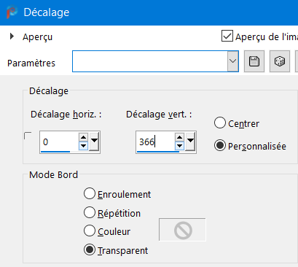298x267 pixels.
Task: Decrease vertical offset with down arrow
Action: click(x=179, y=146)
